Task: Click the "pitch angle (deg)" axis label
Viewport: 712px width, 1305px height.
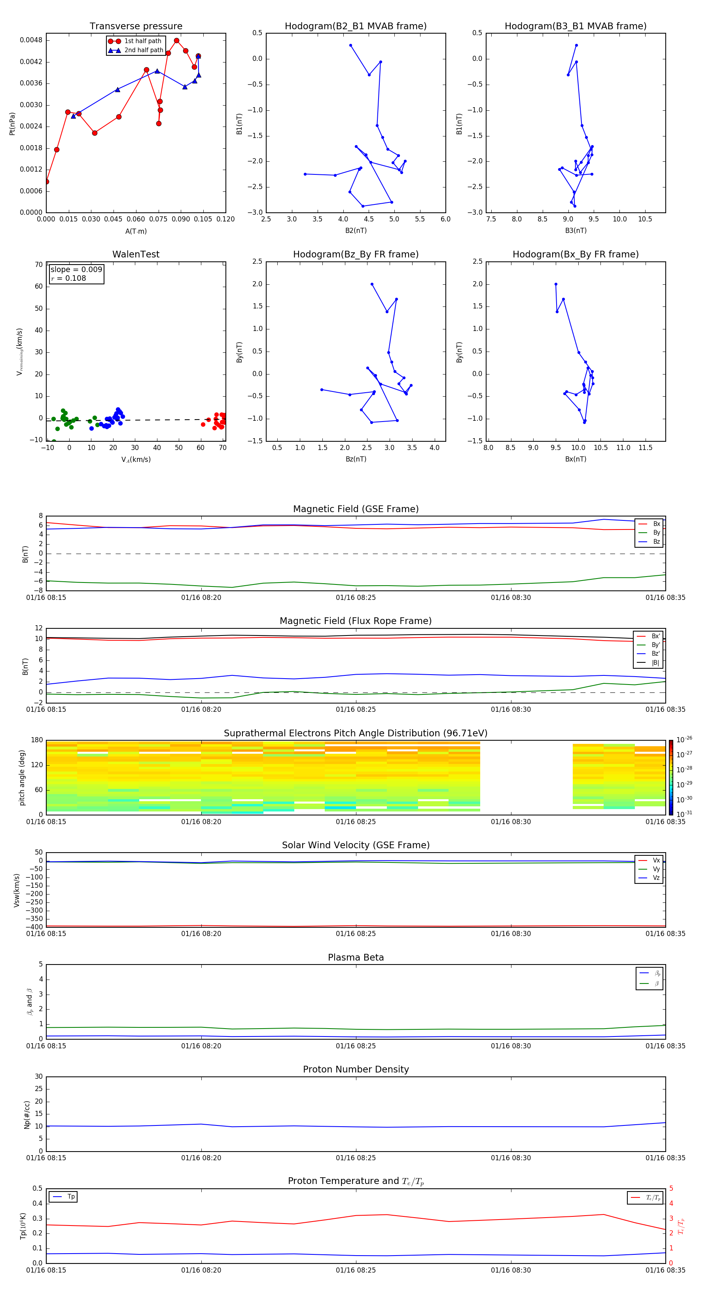Action: pyautogui.click(x=22, y=777)
